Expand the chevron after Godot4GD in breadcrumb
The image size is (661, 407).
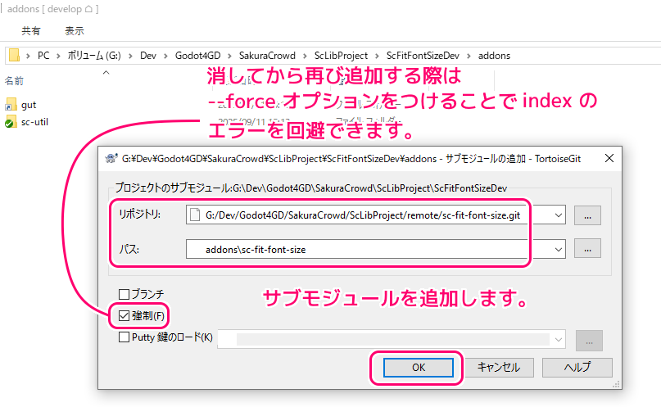(229, 56)
